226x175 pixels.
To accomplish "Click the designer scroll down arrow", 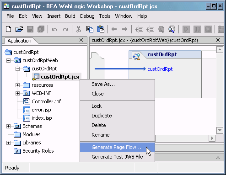I will coord(220,130).
